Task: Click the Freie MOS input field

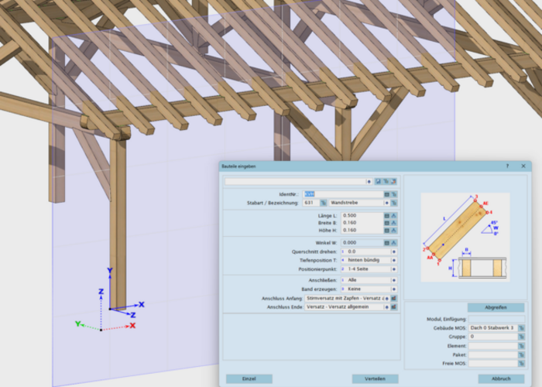Action: [x=493, y=364]
